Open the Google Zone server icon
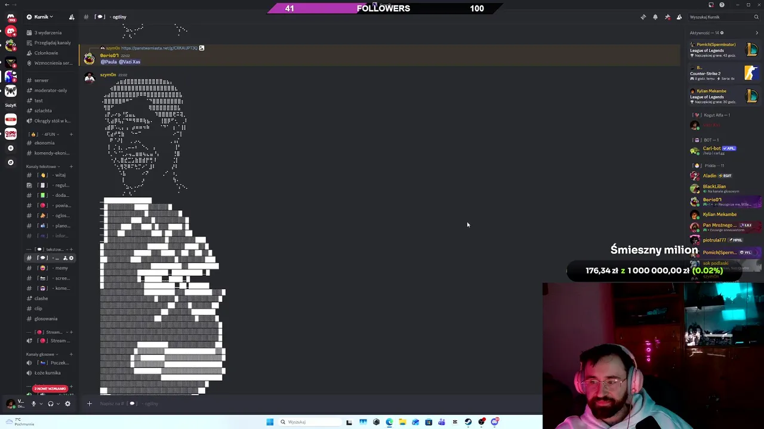 coord(11,133)
